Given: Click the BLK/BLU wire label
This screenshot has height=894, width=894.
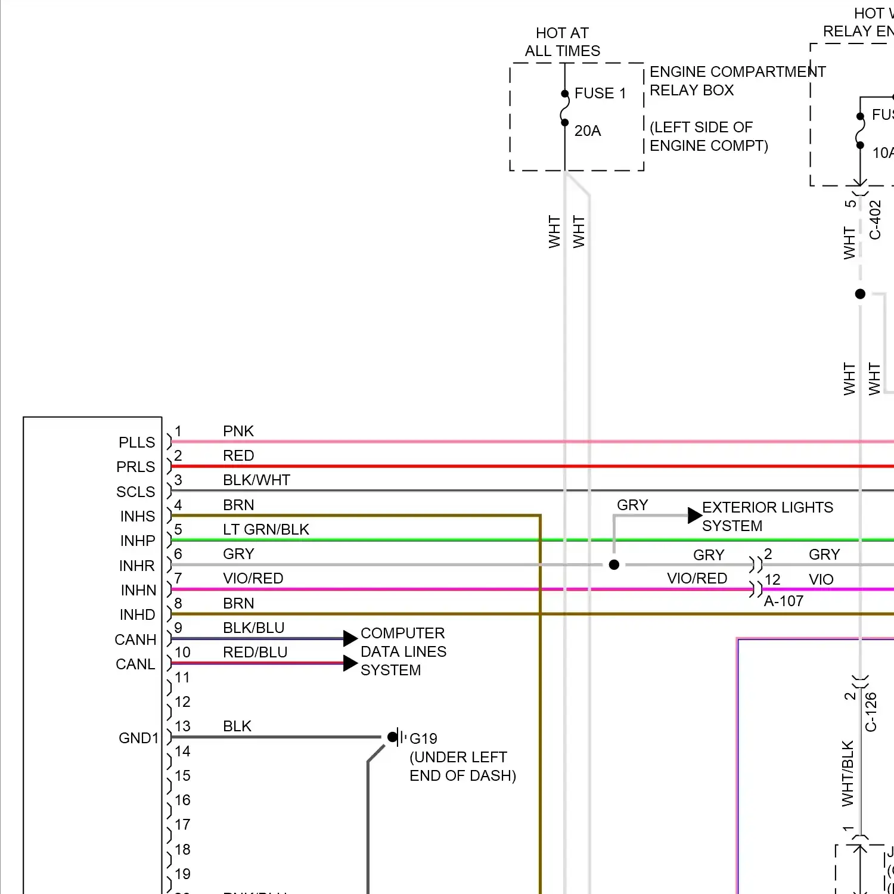Looking at the screenshot, I should pos(253,628).
